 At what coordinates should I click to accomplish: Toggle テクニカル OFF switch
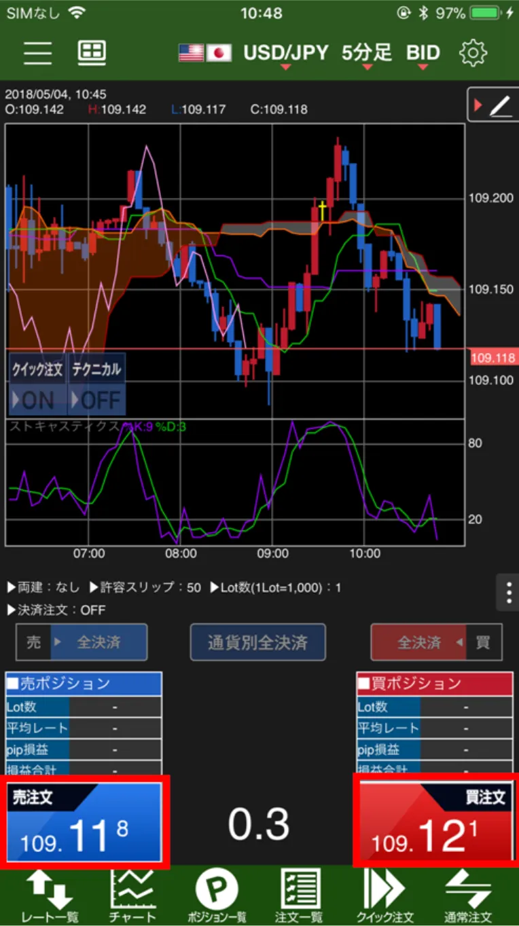tap(96, 385)
